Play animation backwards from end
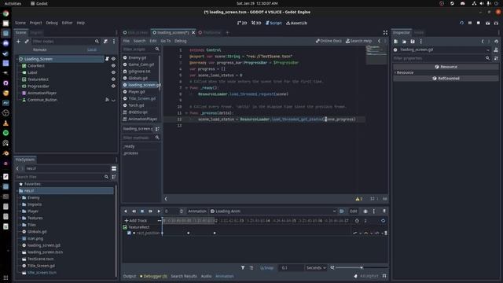The height and width of the screenshot is (283, 503). (134, 211)
